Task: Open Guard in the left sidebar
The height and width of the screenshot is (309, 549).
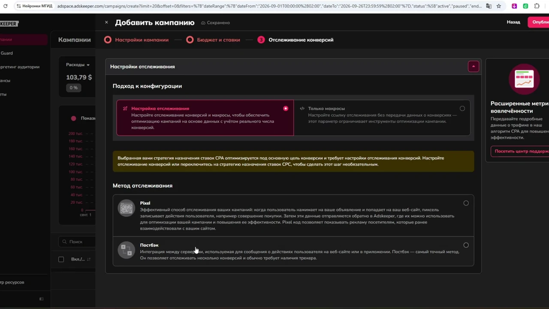Action: [7, 53]
